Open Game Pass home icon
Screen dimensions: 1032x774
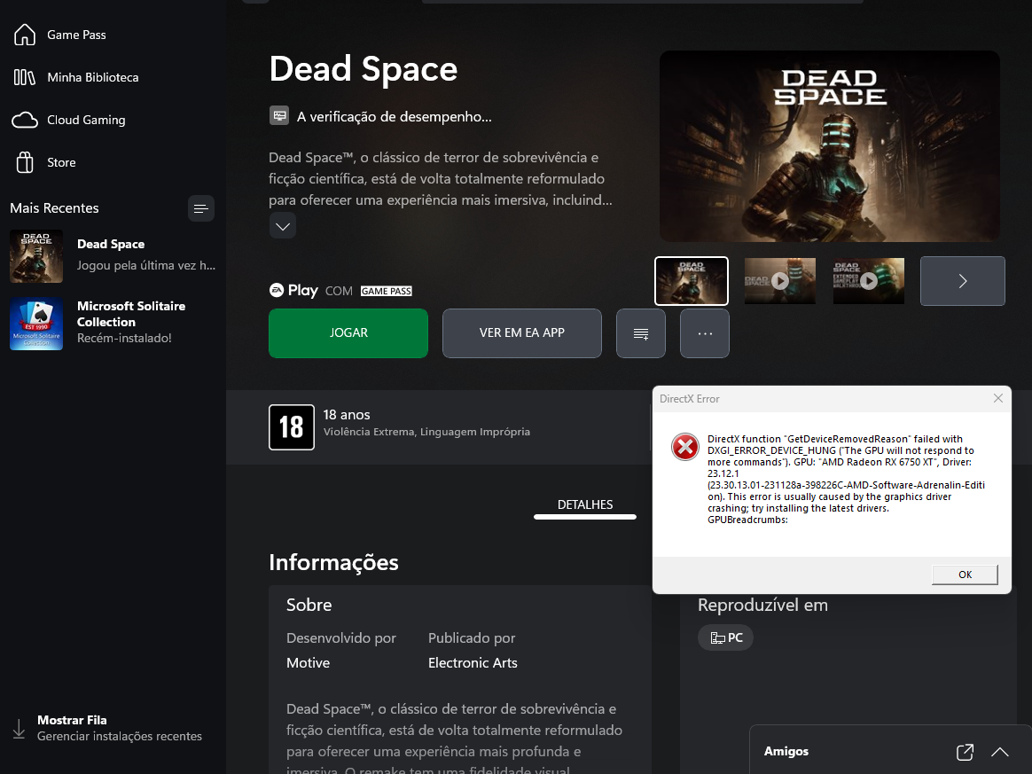[24, 35]
